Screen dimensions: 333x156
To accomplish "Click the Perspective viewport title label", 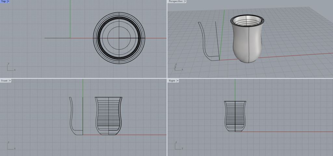I will click(175, 2).
